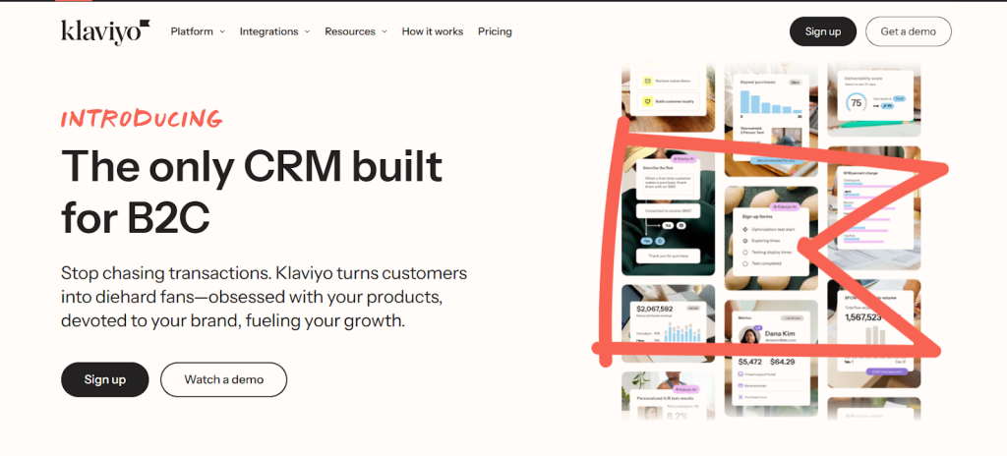
Task: Click the 'Thank you for purchase' box
Action: point(668,256)
